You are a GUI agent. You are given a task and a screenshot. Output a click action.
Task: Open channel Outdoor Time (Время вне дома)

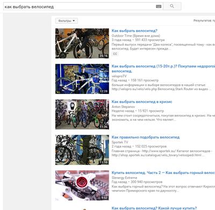tap(136, 35)
